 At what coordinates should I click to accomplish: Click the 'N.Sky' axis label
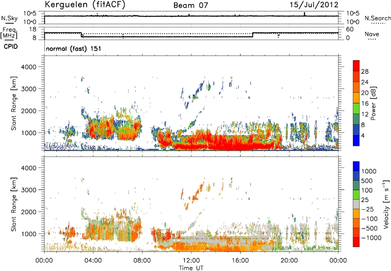(x=9, y=18)
